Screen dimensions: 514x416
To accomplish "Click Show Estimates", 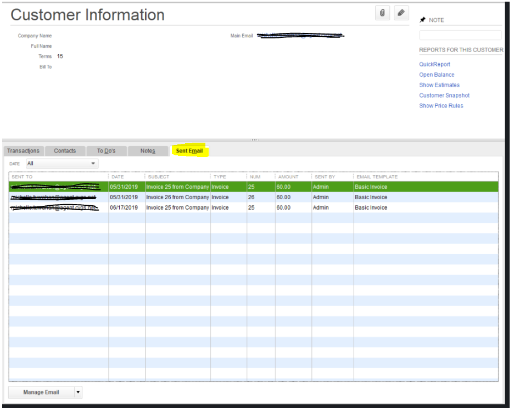I will (x=440, y=85).
